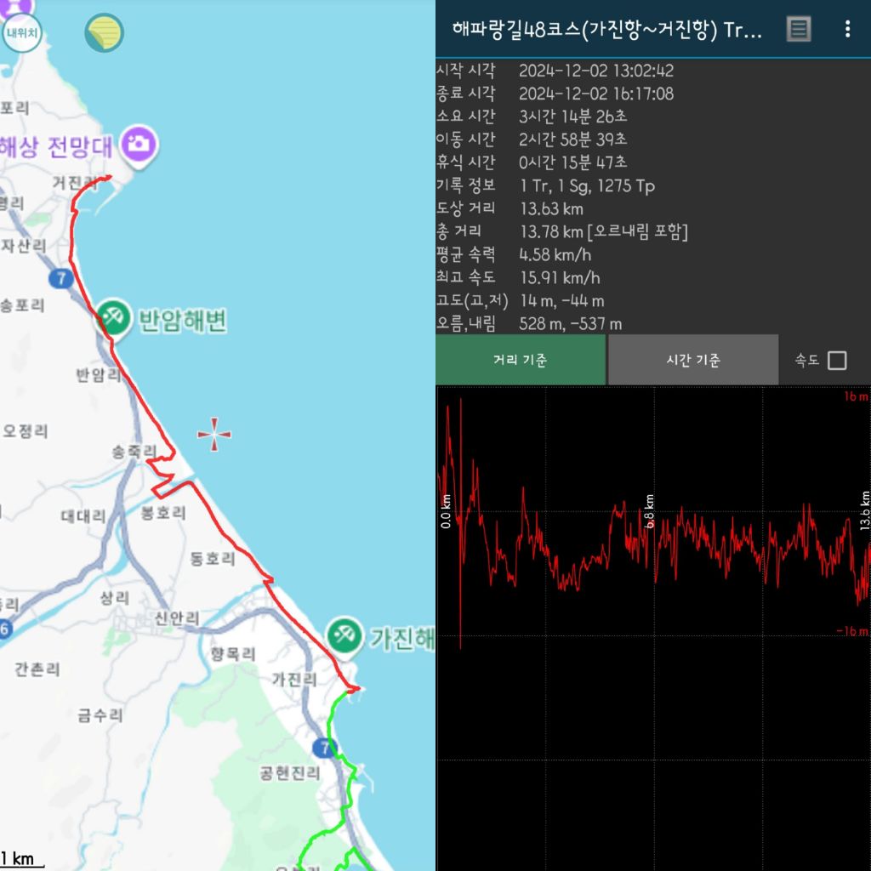This screenshot has width=871, height=871.
Task: Tap the 0.0 km marker on the graph
Action: point(446,510)
